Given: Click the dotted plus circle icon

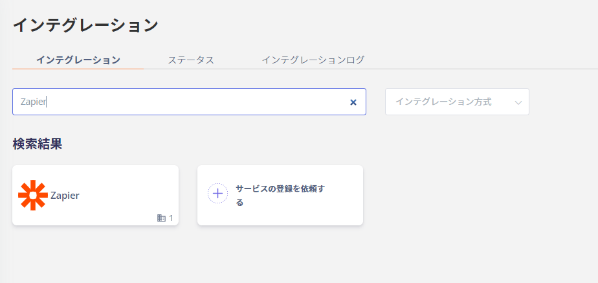Looking at the screenshot, I should [217, 194].
